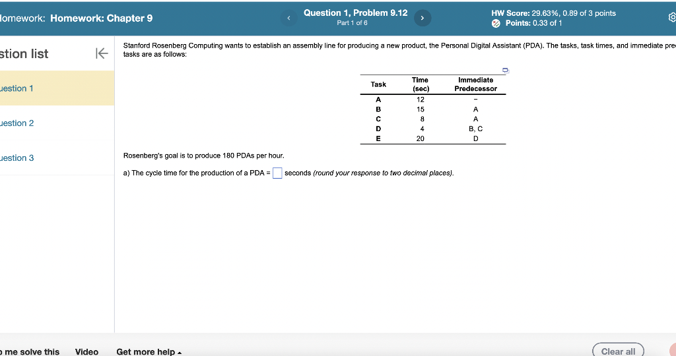The height and width of the screenshot is (356, 676).
Task: Click the Clear all button
Action: pyautogui.click(x=618, y=351)
